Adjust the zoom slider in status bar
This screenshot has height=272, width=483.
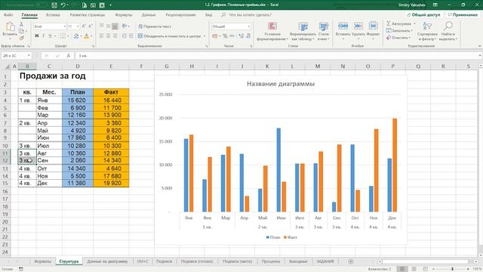pyautogui.click(x=452, y=269)
